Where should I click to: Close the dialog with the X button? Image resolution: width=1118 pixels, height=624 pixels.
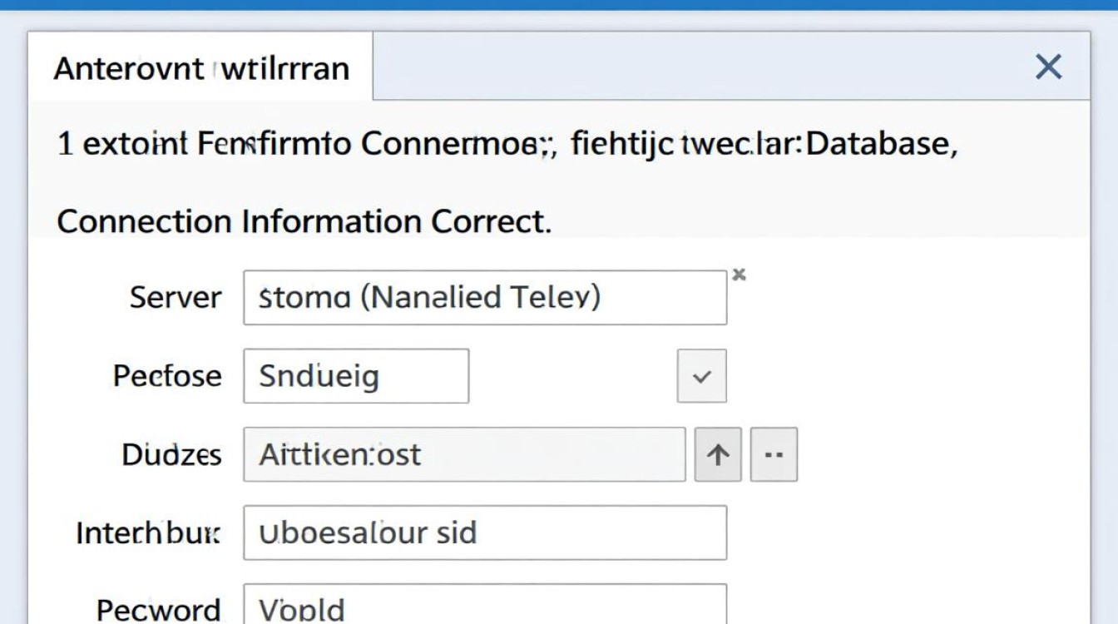point(1048,67)
